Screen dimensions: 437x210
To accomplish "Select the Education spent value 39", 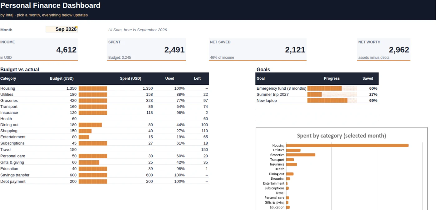I will pos(151,169).
